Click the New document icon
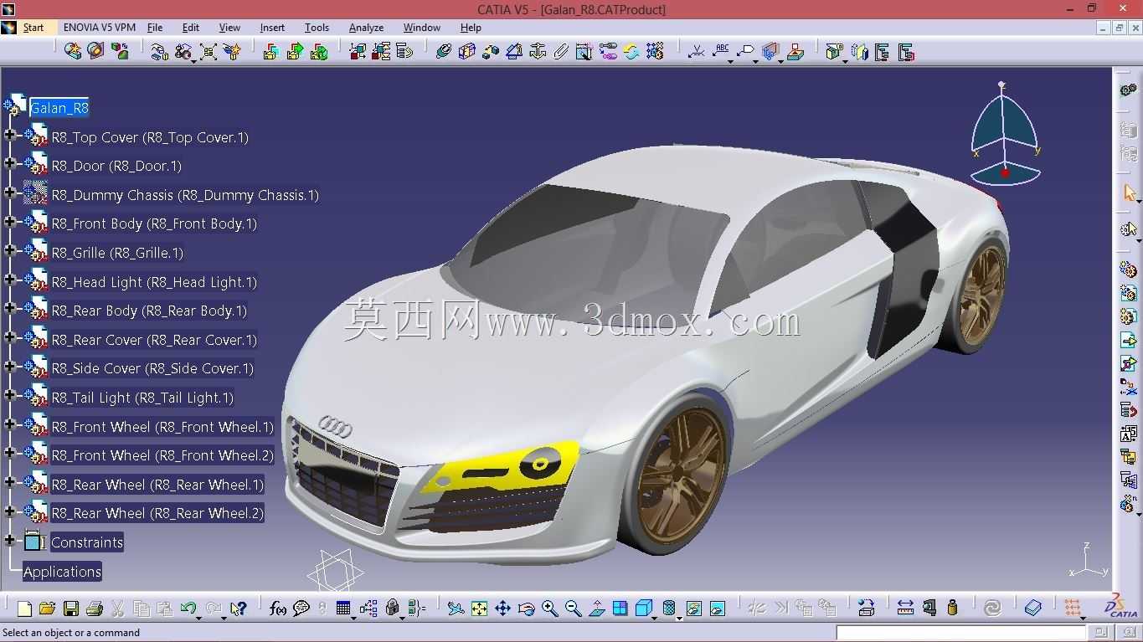1143x642 pixels. (x=24, y=609)
